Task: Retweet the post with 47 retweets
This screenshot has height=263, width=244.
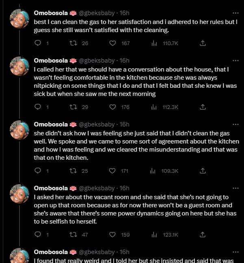Action: (74, 235)
